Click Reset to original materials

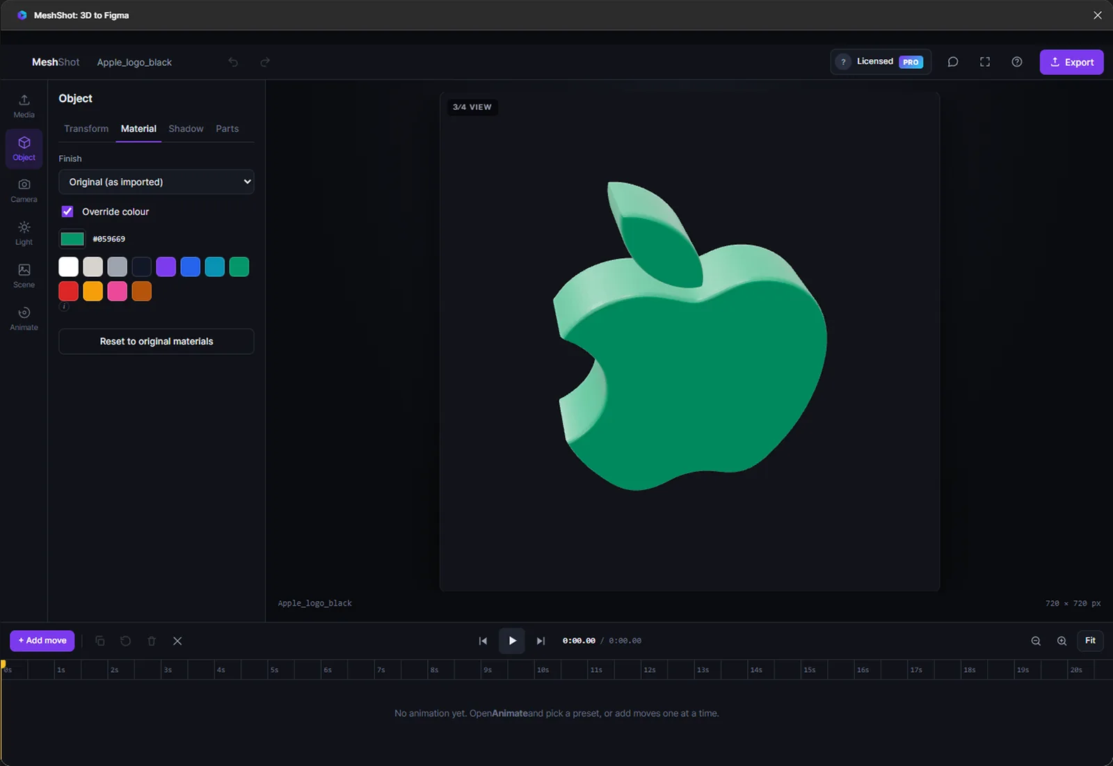(157, 342)
